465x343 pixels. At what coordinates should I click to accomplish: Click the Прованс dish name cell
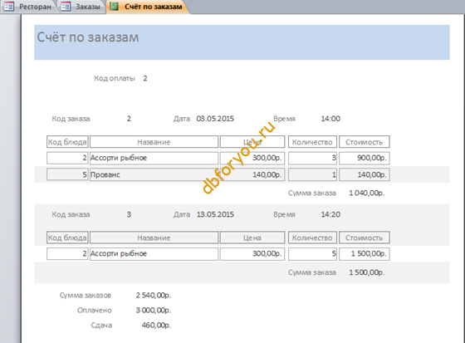pos(154,174)
